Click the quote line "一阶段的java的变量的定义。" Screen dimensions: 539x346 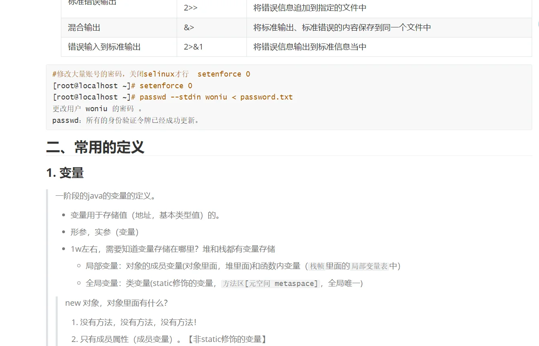point(106,196)
